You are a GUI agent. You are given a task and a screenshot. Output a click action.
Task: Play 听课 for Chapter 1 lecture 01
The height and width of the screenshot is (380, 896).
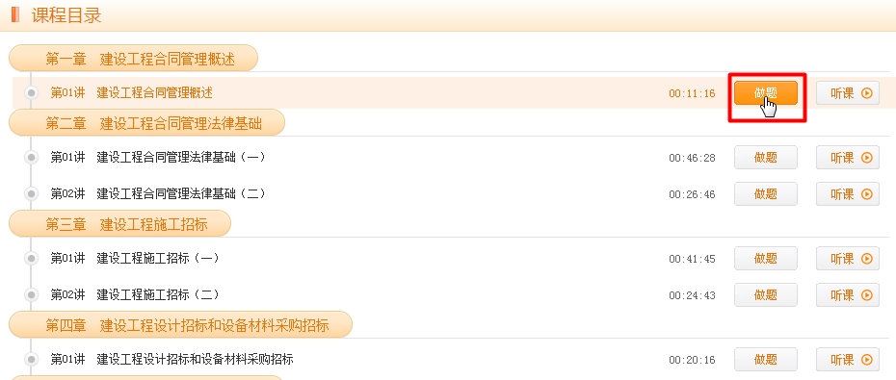[848, 93]
